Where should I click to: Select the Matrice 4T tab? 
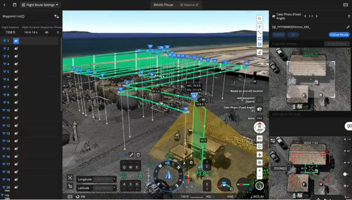pos(188,5)
